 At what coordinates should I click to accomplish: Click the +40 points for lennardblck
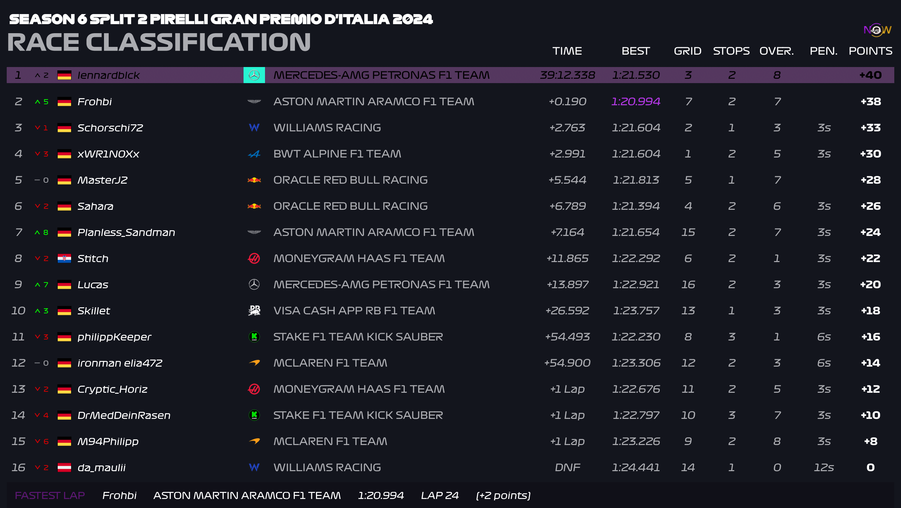click(870, 75)
